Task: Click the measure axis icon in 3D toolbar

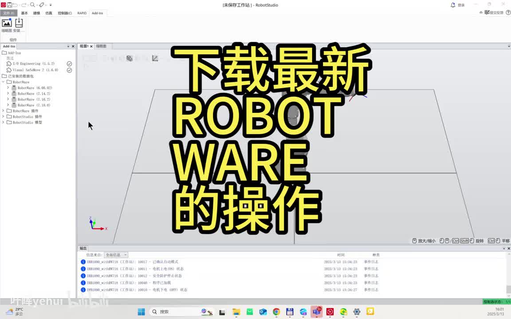Action: 155,58
